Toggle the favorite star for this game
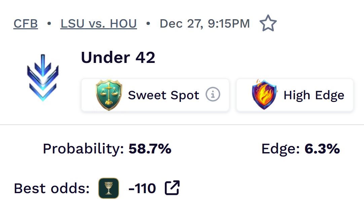Screen dimensions: 364x214 pos(268,24)
